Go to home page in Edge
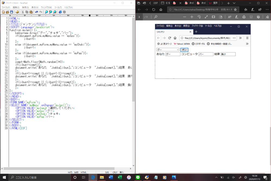The height and width of the screenshot is (181, 271). [x=161, y=10]
